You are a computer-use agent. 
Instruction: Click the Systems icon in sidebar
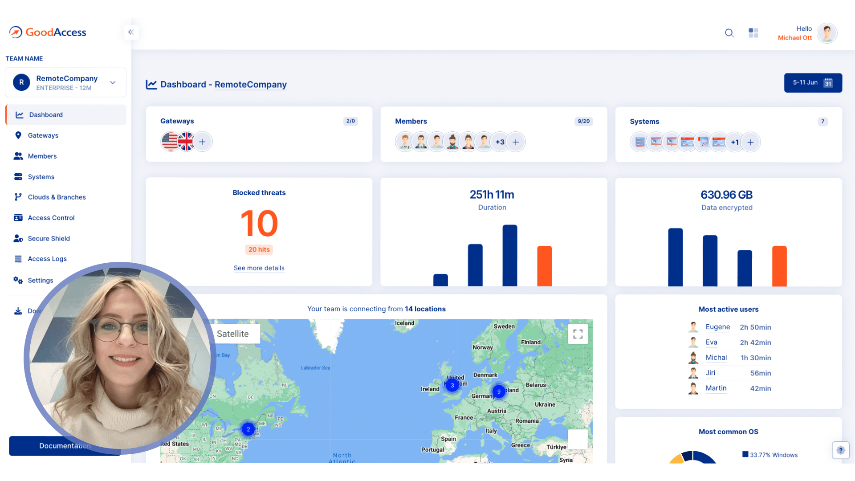(x=18, y=176)
